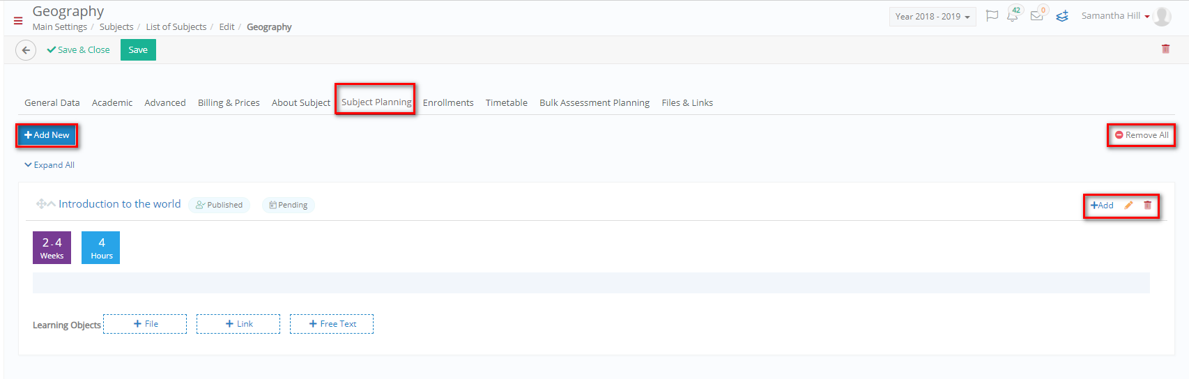The image size is (1189, 379).
Task: Click the flag icon in header
Action: tap(992, 16)
